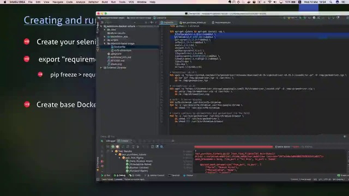Click the sort alphabetically icon in test toolbar
This screenshot has width=349, height=196.
(x=123, y=146)
